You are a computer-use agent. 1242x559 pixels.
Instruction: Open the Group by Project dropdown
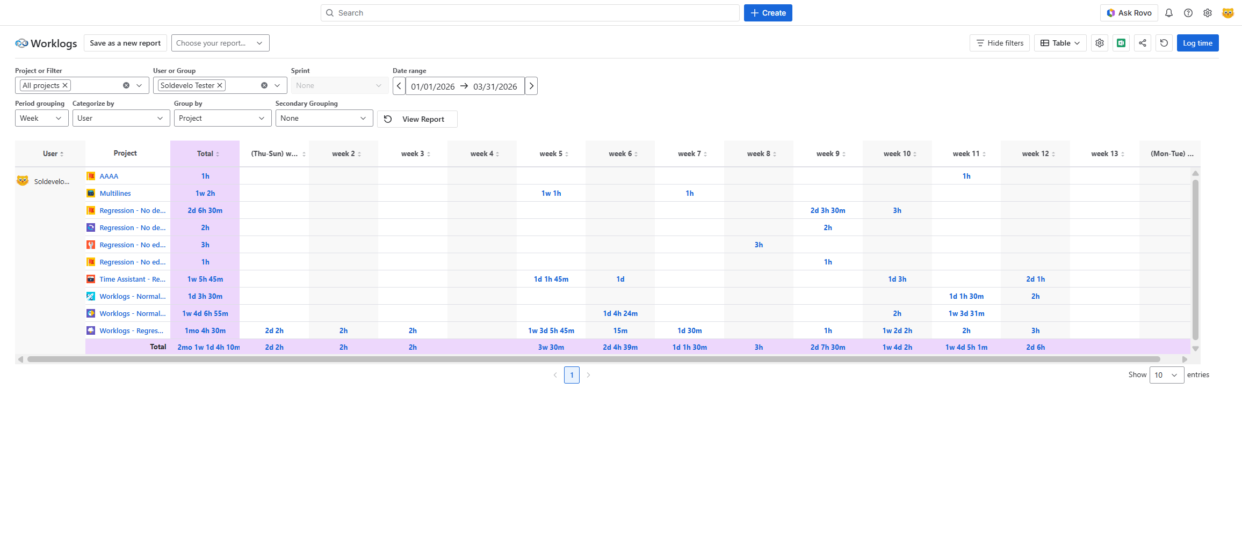point(223,118)
